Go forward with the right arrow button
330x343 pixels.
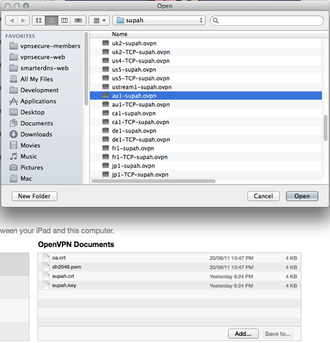(23, 20)
